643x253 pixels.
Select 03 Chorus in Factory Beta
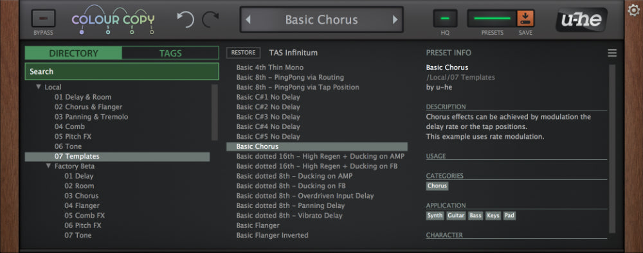point(81,196)
